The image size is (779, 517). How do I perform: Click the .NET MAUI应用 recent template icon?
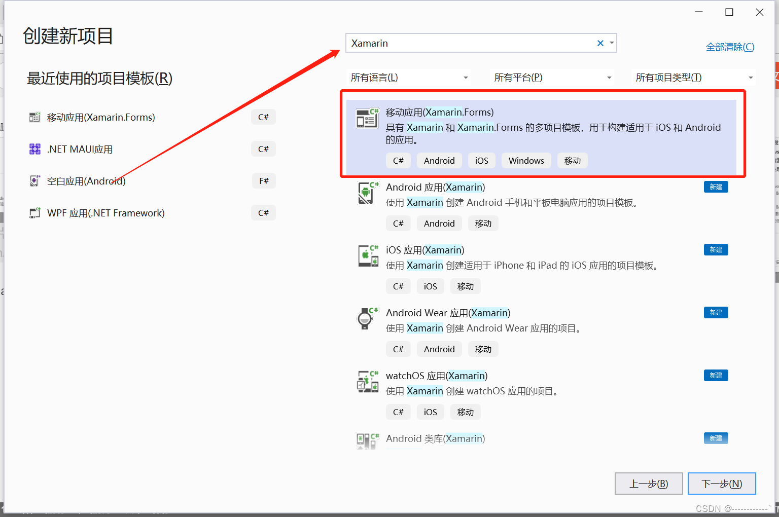(x=34, y=149)
